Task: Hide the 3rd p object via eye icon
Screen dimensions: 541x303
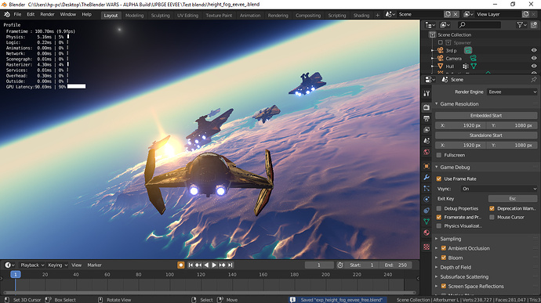Action: (x=534, y=50)
